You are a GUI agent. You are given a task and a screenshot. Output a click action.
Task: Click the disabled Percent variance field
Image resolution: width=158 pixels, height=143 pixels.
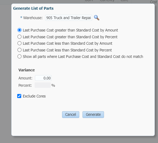[x=43, y=85]
